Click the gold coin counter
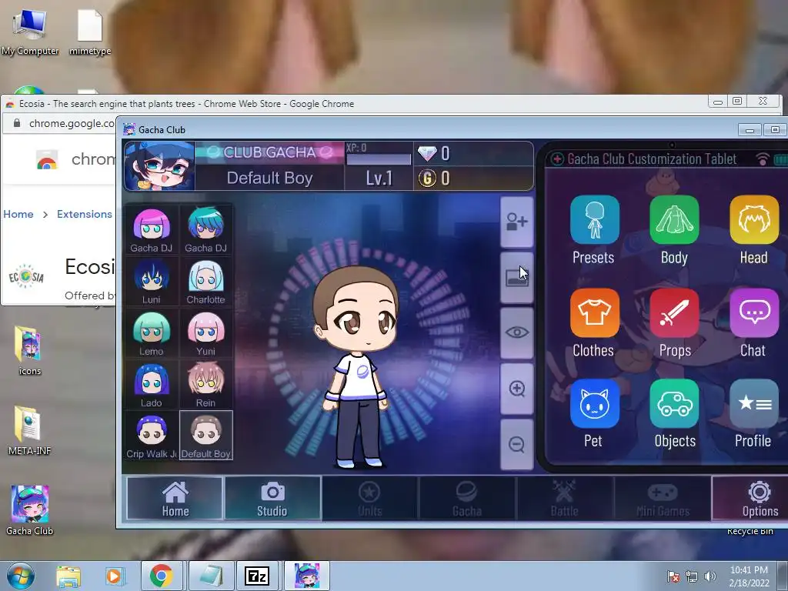788x591 pixels. tap(473, 178)
